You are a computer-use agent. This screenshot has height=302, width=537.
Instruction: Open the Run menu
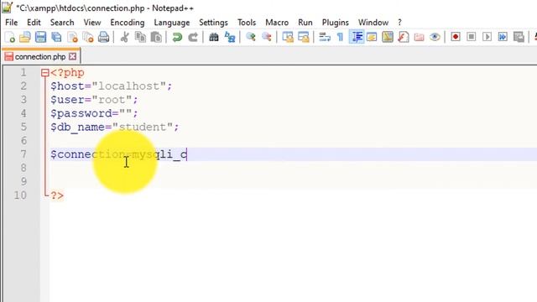coord(305,23)
